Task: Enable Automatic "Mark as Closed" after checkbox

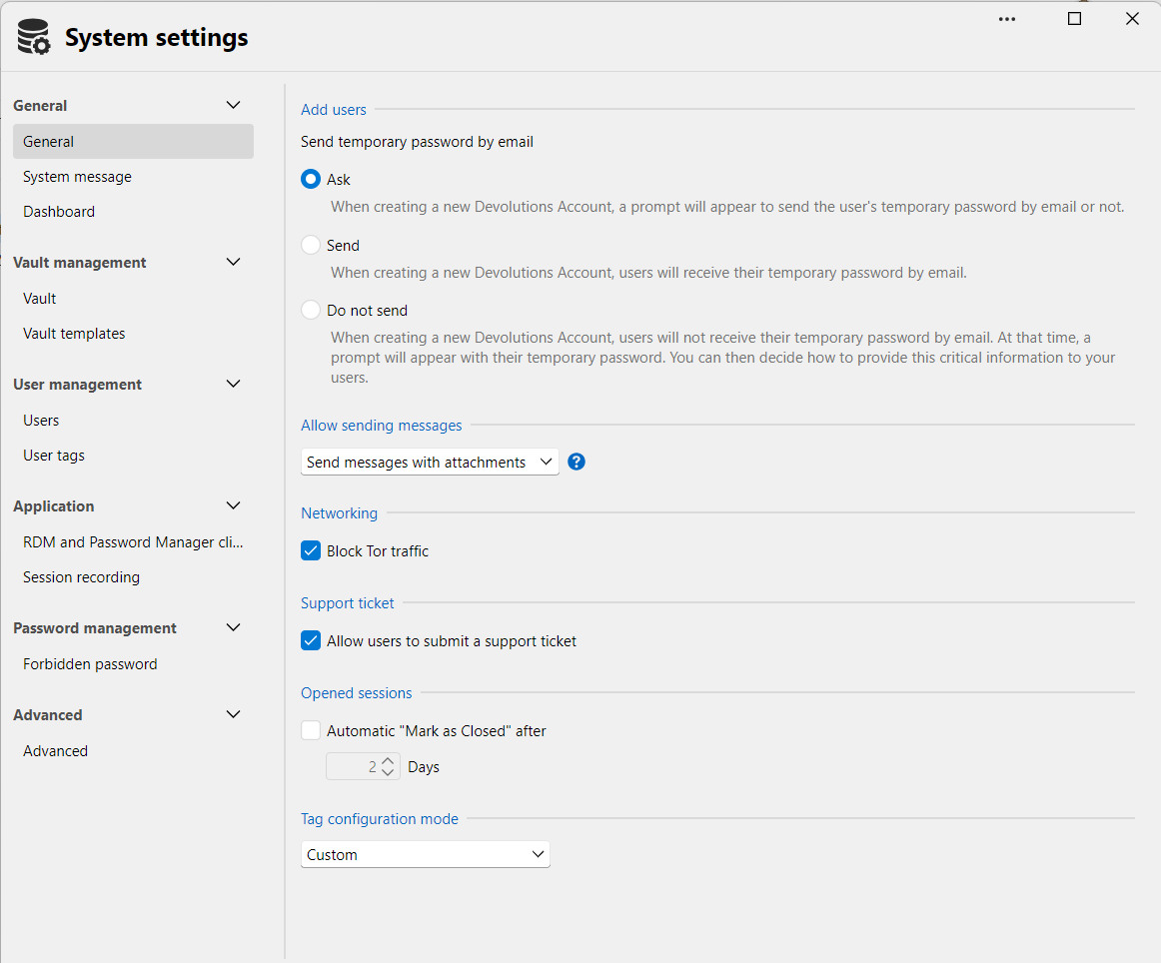Action: click(x=311, y=731)
